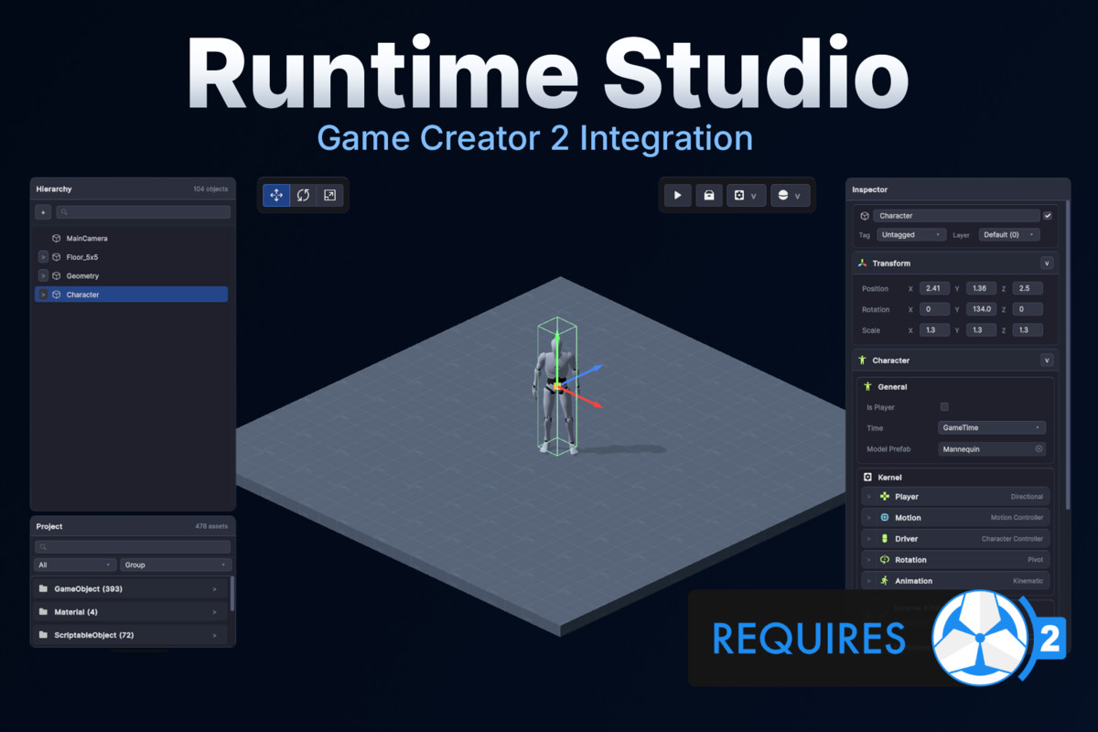Image resolution: width=1098 pixels, height=732 pixels.
Task: Expand the Rotation kernel unit
Action: click(869, 560)
